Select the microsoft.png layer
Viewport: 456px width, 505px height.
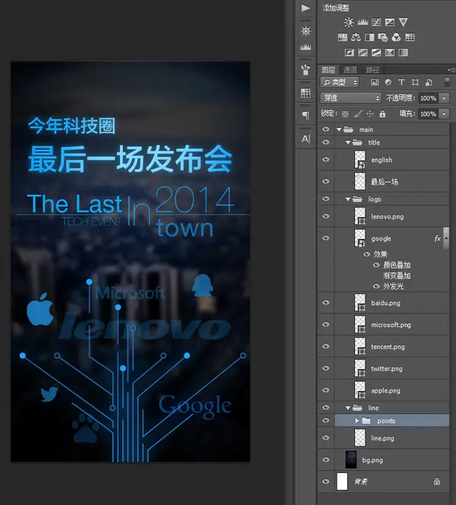click(x=391, y=325)
